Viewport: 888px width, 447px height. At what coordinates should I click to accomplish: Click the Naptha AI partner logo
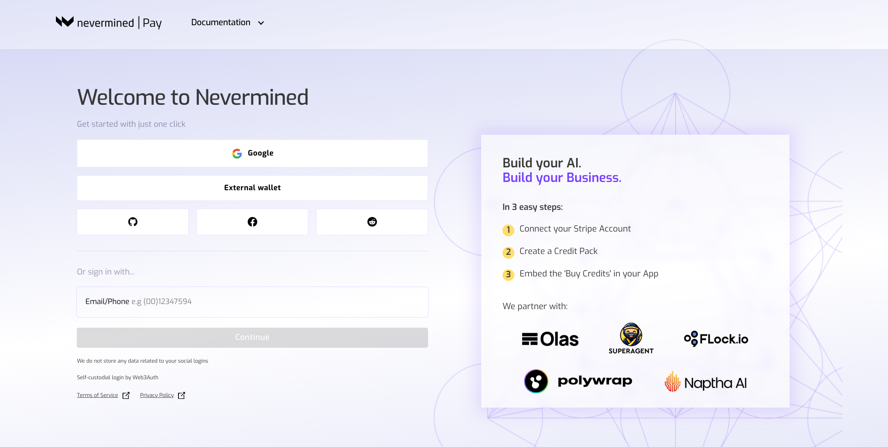coord(706,382)
